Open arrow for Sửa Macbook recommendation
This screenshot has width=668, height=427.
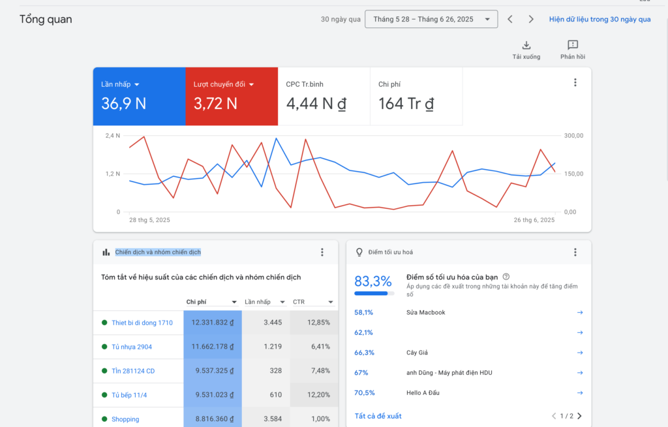tap(580, 313)
